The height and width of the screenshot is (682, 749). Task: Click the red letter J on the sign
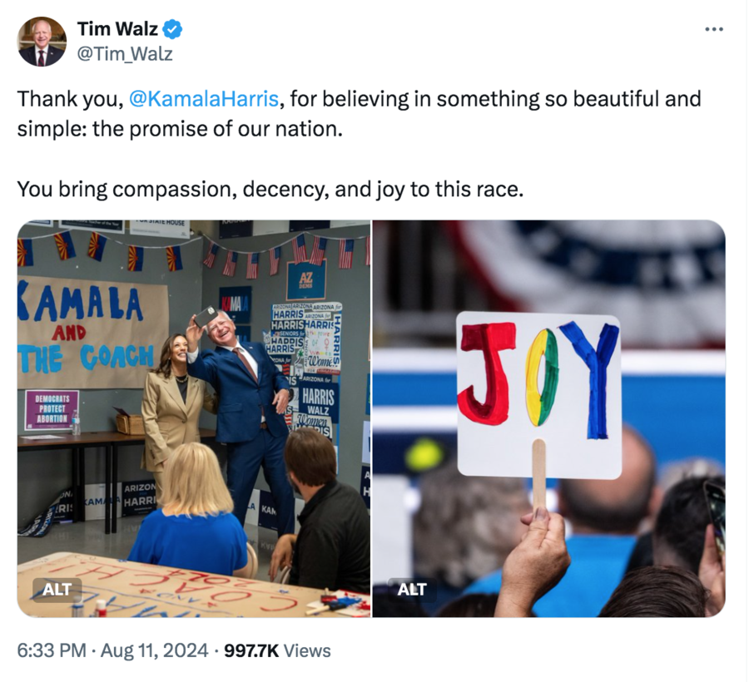tap(486, 373)
